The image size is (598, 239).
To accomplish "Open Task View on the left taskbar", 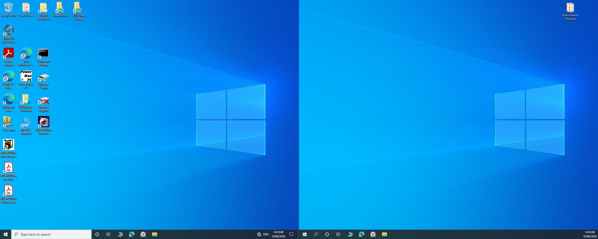I will coord(108,234).
